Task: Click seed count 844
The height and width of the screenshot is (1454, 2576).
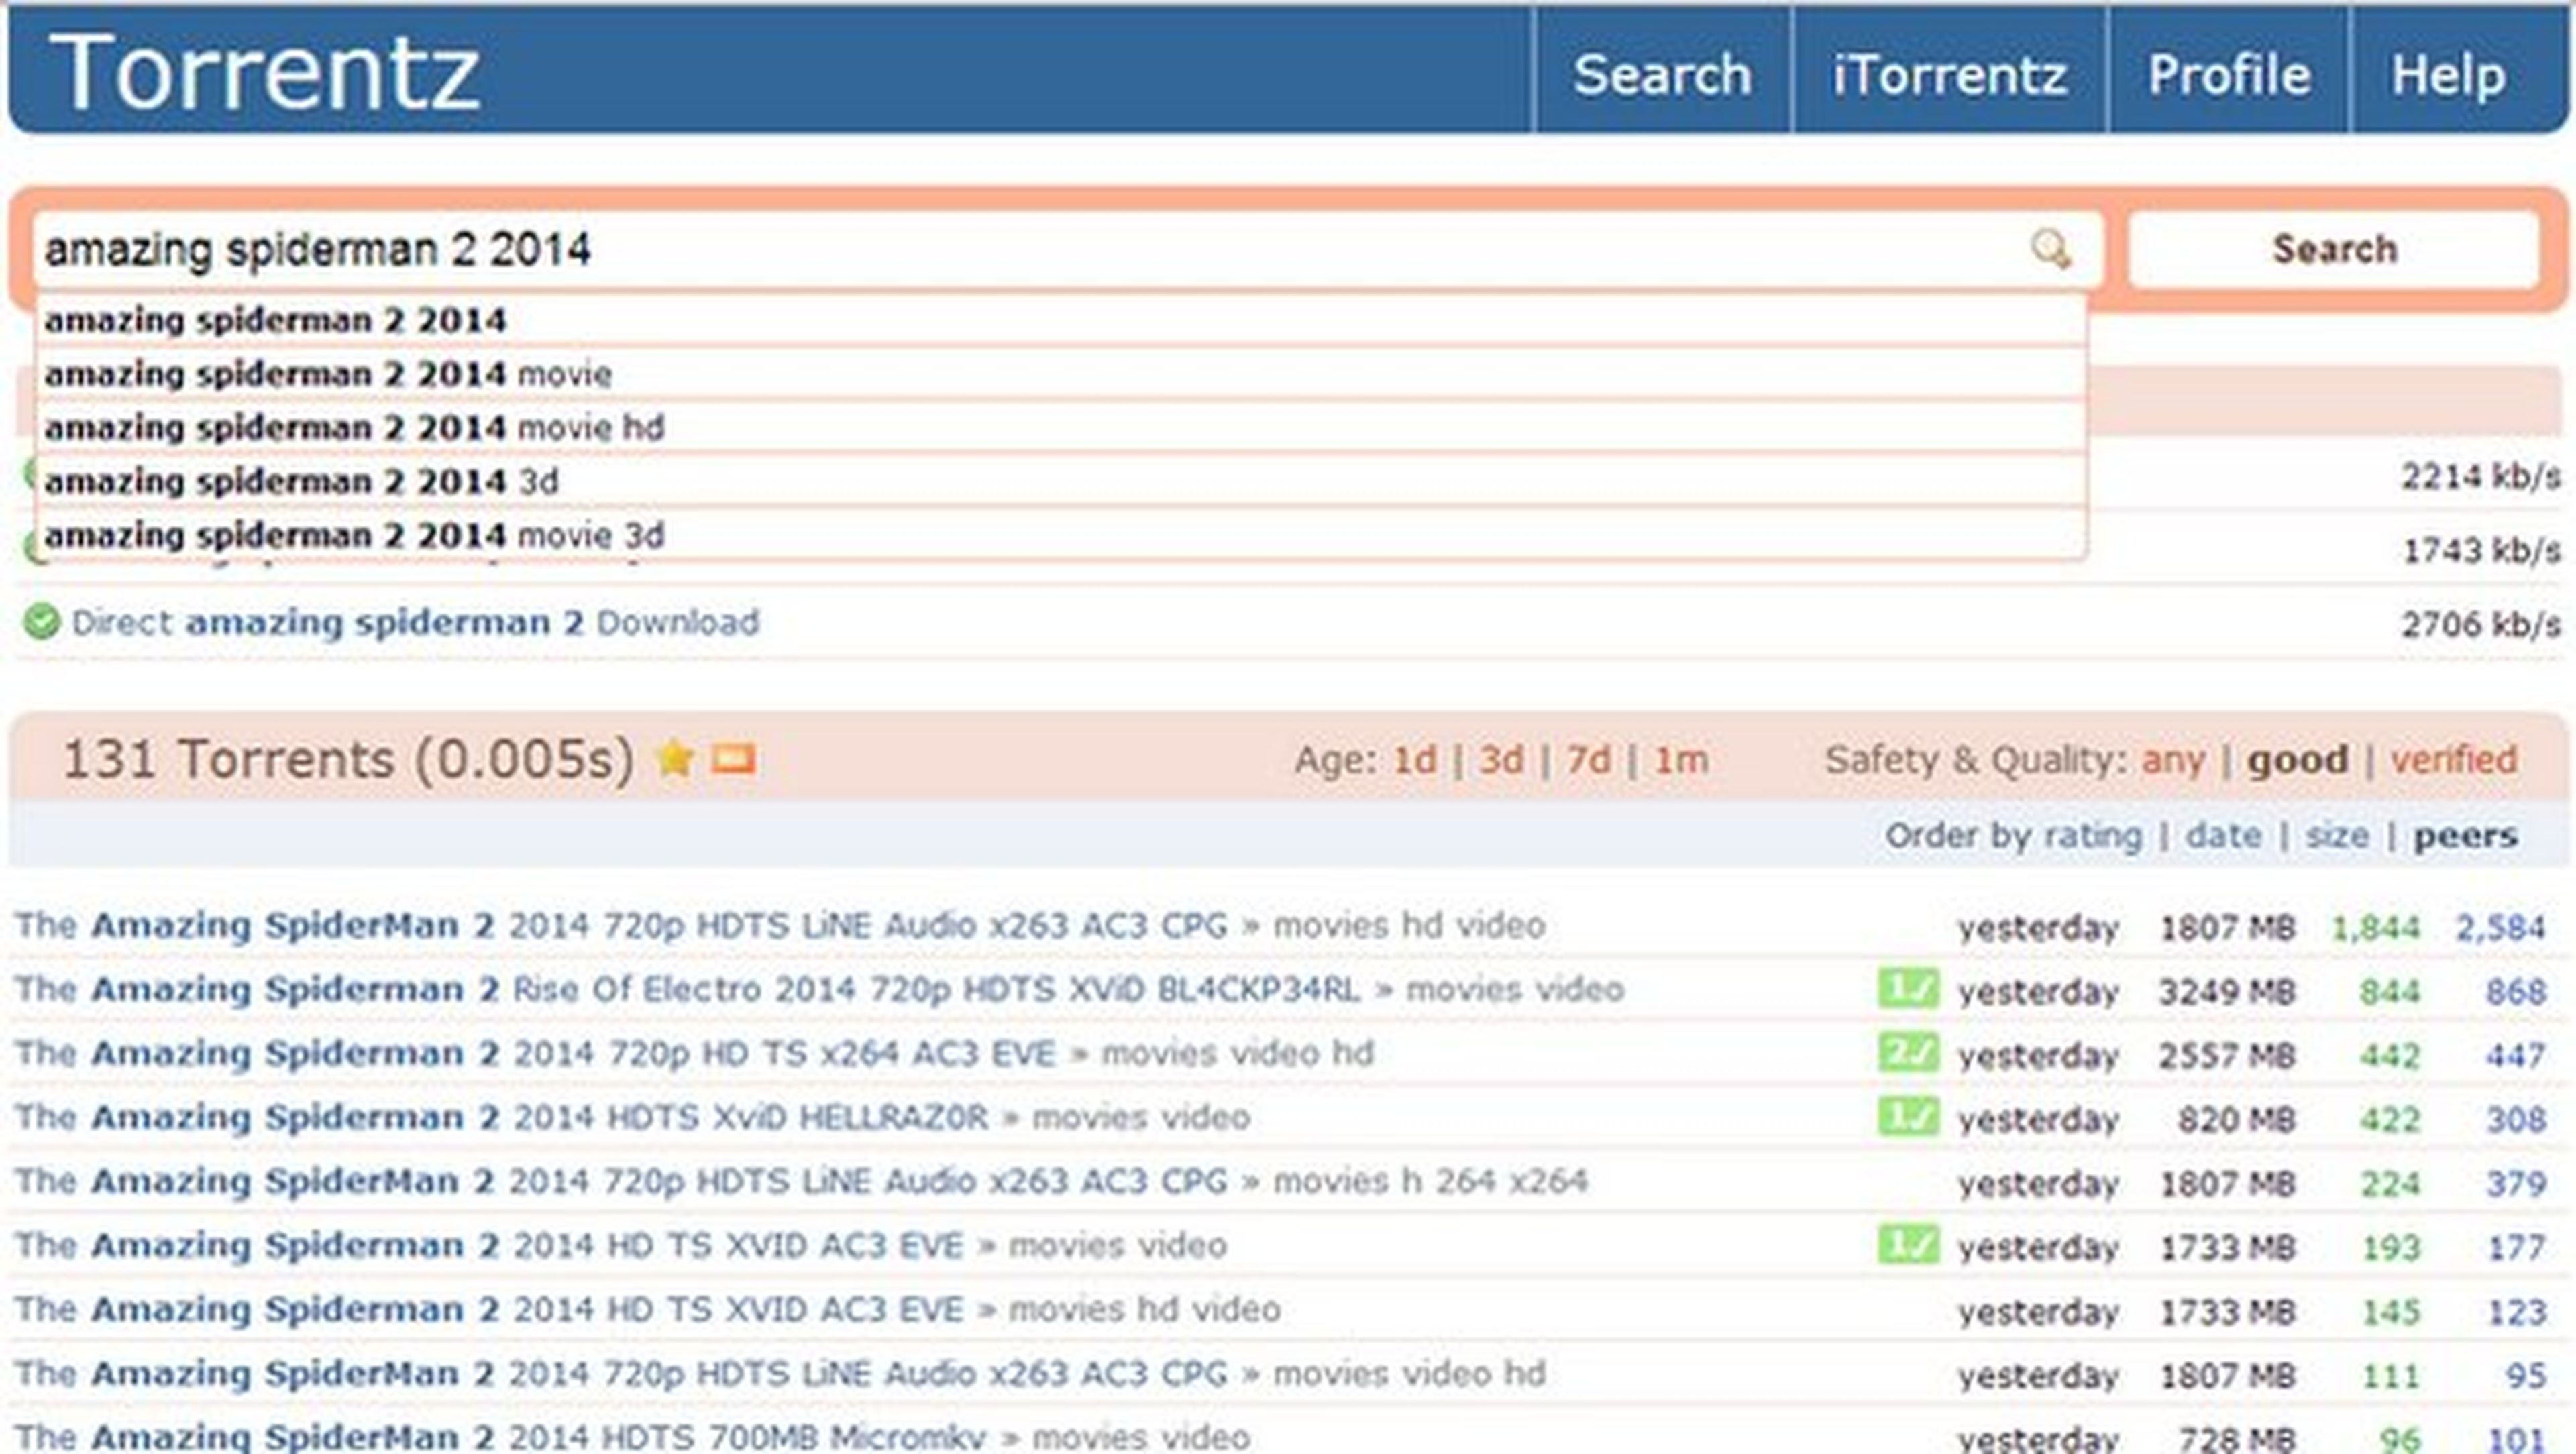Action: 2390,992
